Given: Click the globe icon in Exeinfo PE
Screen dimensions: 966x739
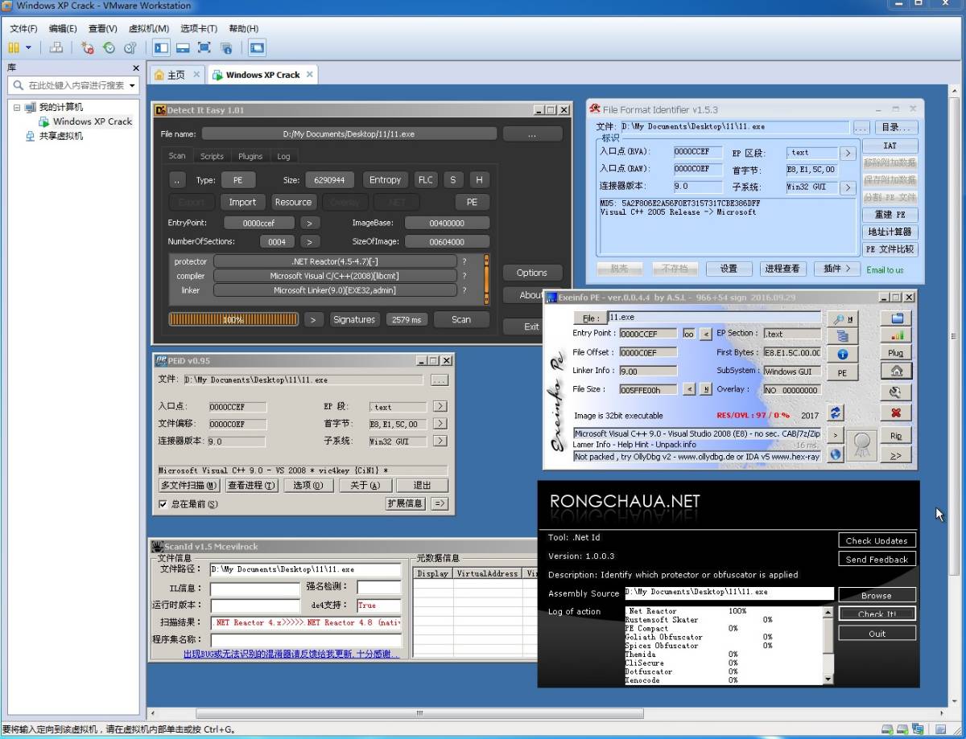Looking at the screenshot, I should [836, 454].
